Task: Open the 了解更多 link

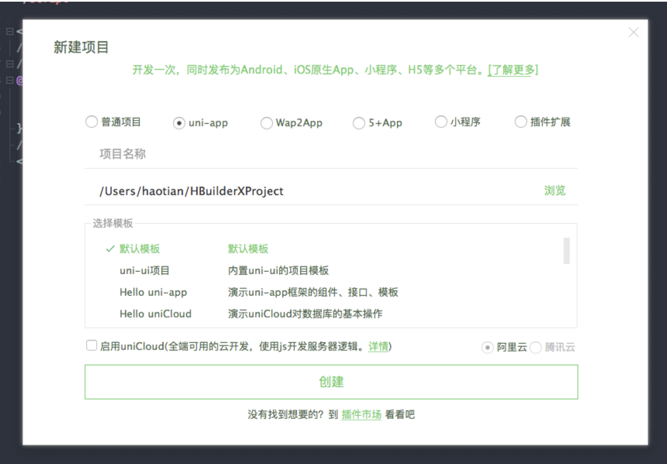Action: tap(513, 70)
